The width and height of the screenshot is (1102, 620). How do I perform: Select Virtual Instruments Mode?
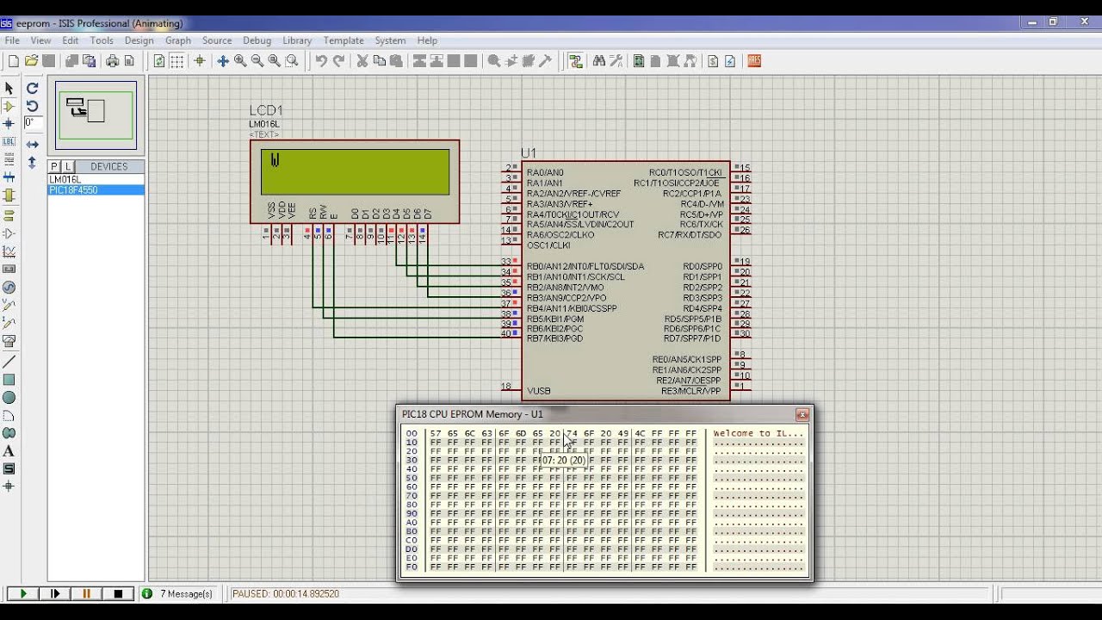pyautogui.click(x=9, y=341)
